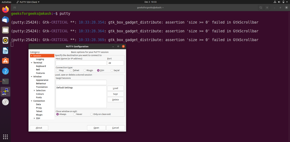Screen dimensions: 290x142
Task: Select Rlogin in the category tree
Action: click(39, 115)
